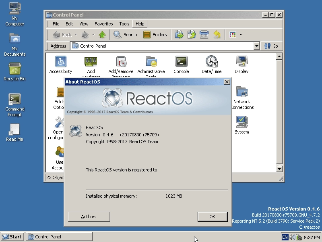Open the Views dropdown arrow
The height and width of the screenshot is (242, 322).
(241, 35)
